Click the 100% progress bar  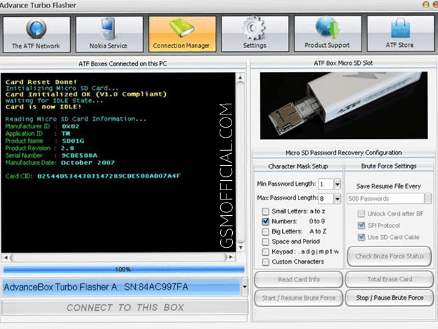coord(123,270)
